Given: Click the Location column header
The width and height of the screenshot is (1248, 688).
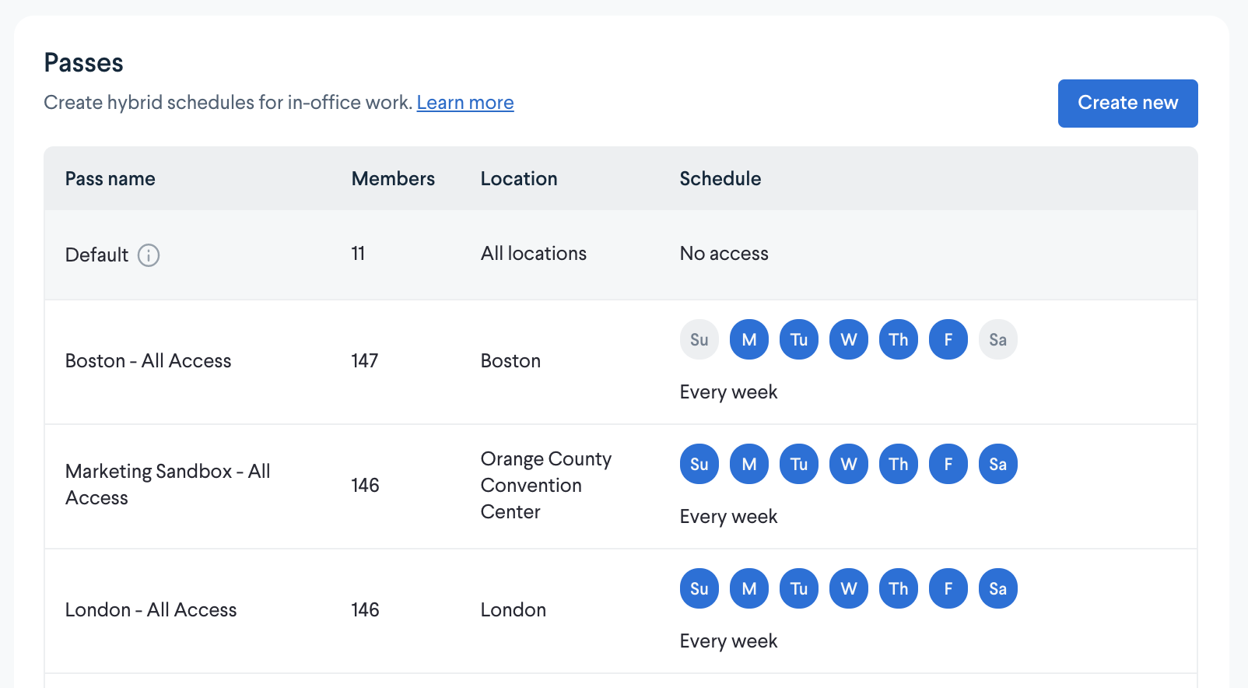Looking at the screenshot, I should point(519,178).
